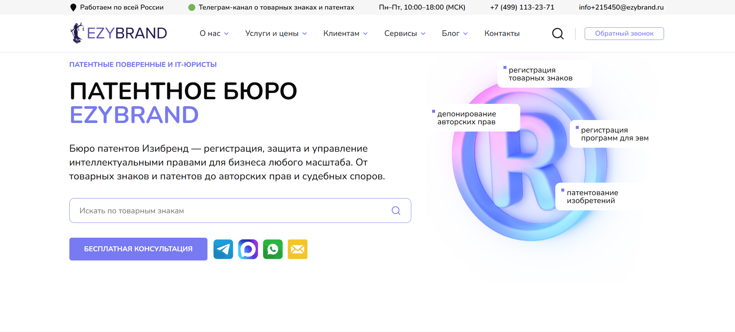Click the ПАТЕНТНОЕ БЮРО heading

(183, 91)
